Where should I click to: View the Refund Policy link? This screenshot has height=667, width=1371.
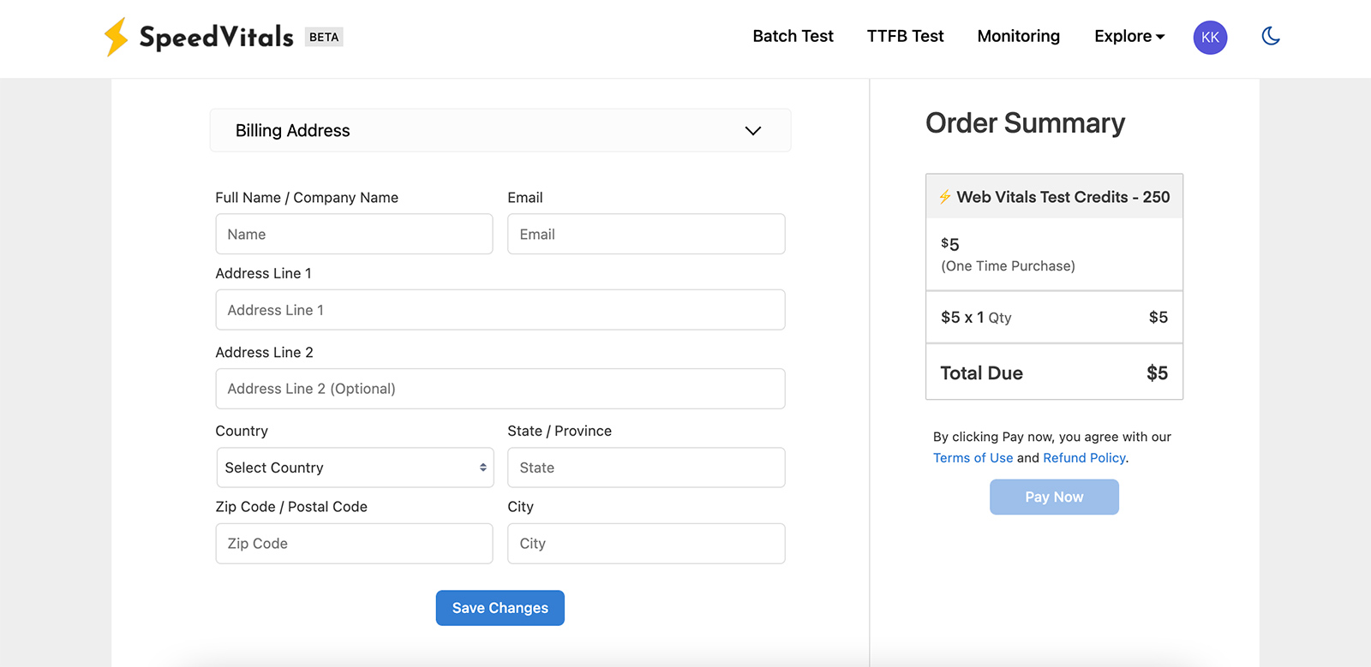pos(1084,458)
